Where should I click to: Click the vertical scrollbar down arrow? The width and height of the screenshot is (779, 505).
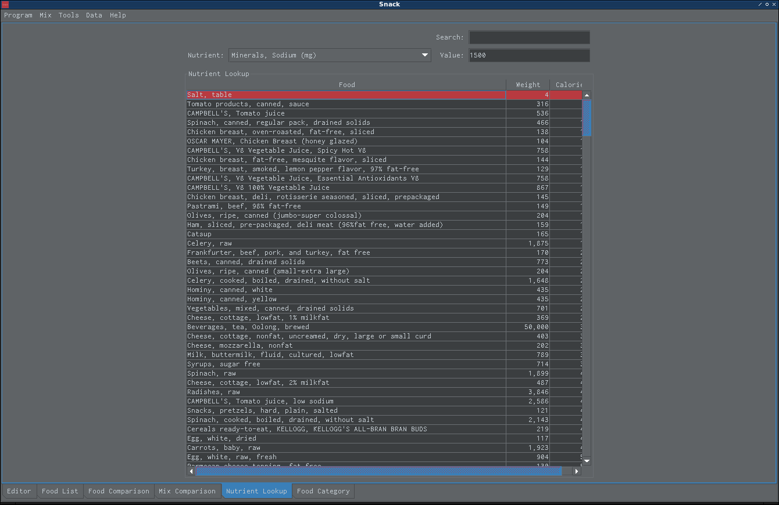(587, 461)
